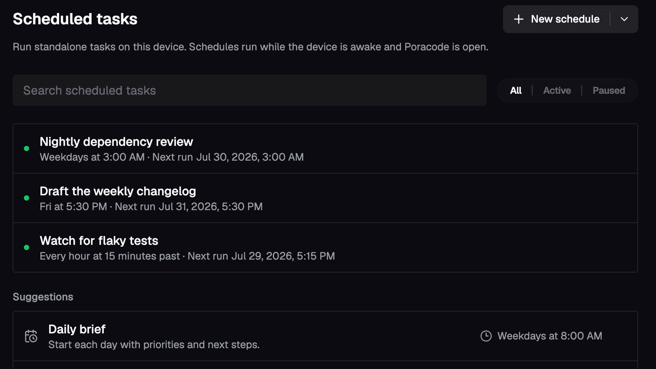Click green status dot of Nightly dependency review

click(27, 148)
